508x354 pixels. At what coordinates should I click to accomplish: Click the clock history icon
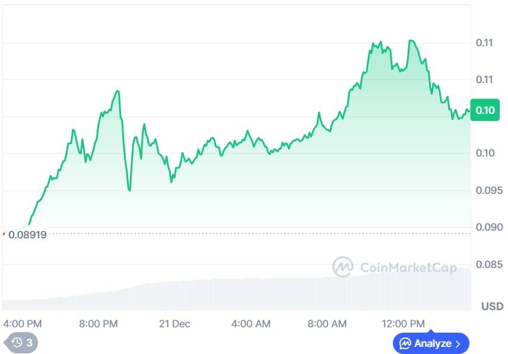pyautogui.click(x=17, y=342)
